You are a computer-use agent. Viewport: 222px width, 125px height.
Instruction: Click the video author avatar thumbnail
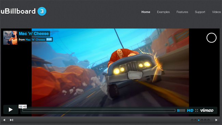10,38
